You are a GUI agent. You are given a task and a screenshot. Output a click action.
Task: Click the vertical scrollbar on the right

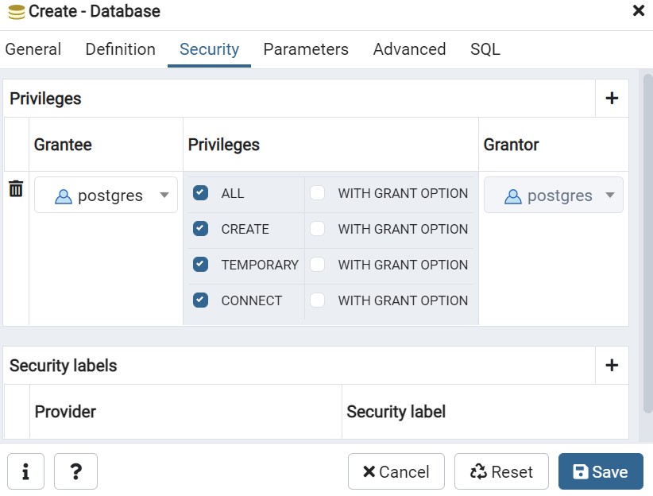pos(647,238)
